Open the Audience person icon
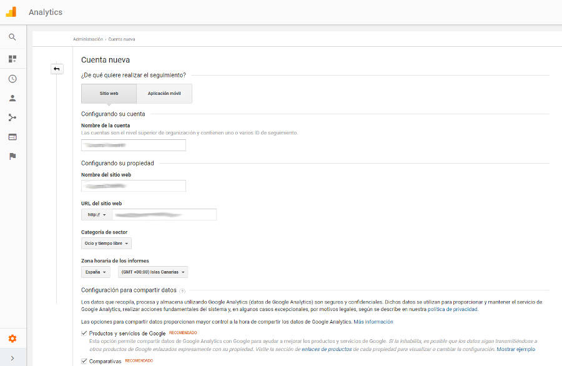The width and height of the screenshot is (562, 366). pos(12,98)
